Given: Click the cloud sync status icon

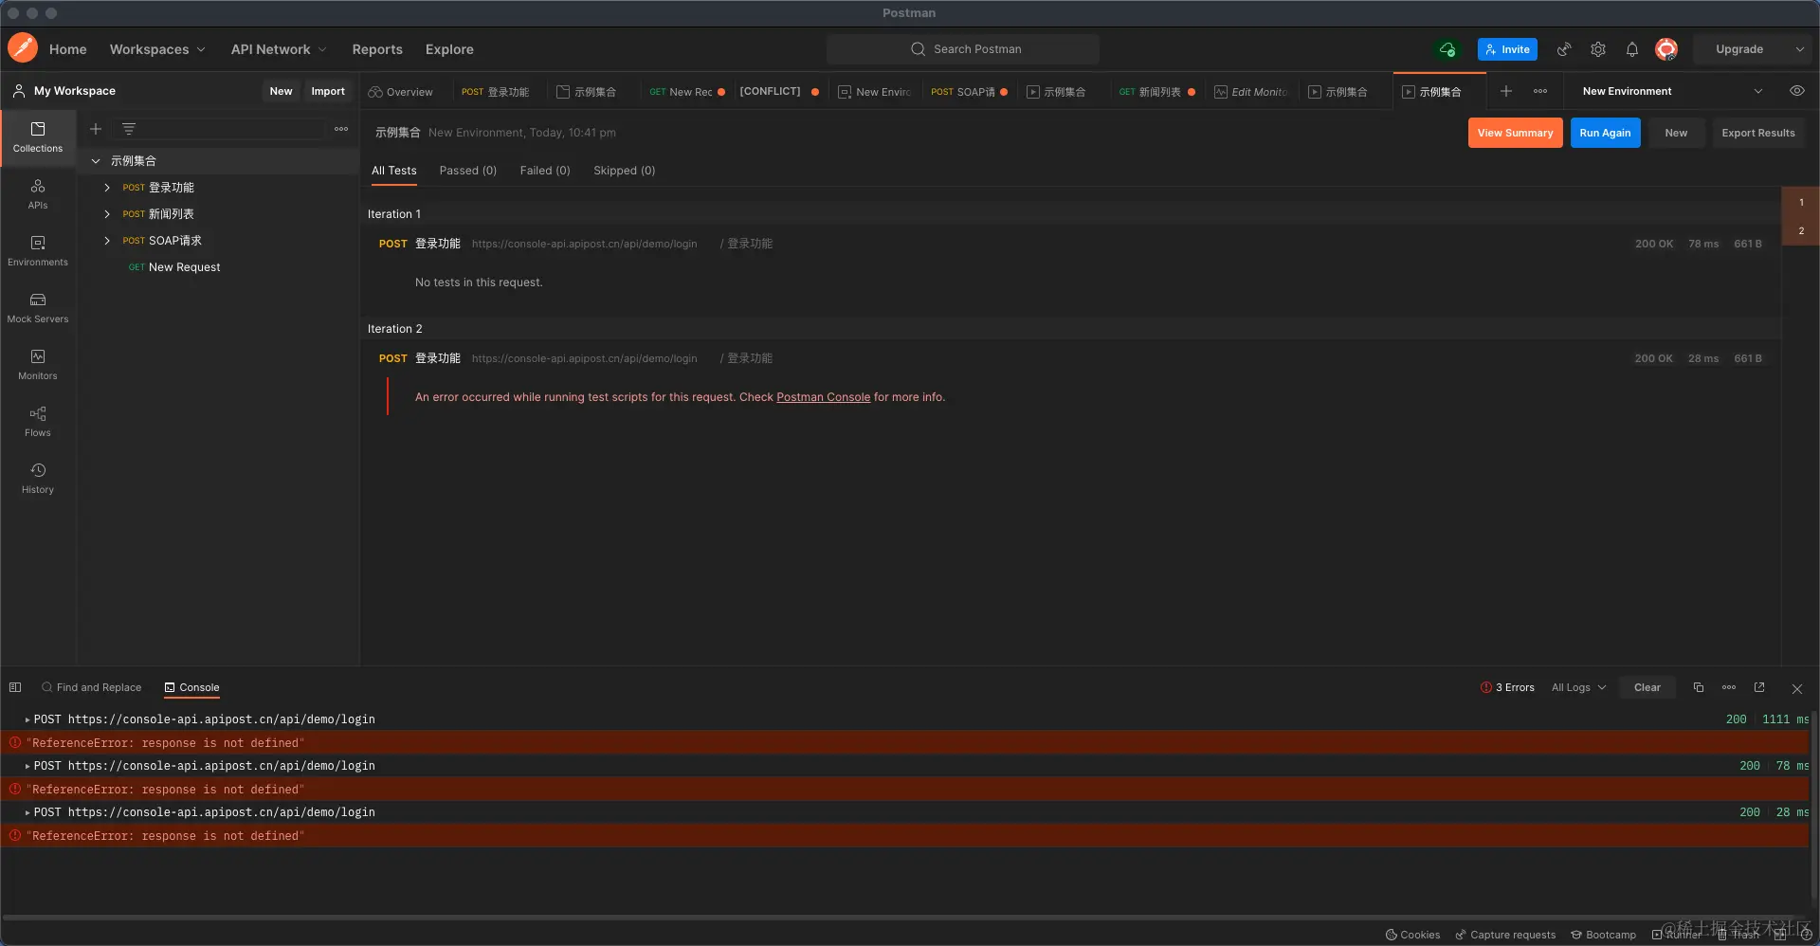Looking at the screenshot, I should pos(1447,49).
